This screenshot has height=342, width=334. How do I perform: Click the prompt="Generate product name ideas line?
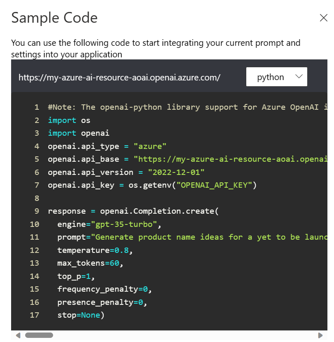(192, 237)
